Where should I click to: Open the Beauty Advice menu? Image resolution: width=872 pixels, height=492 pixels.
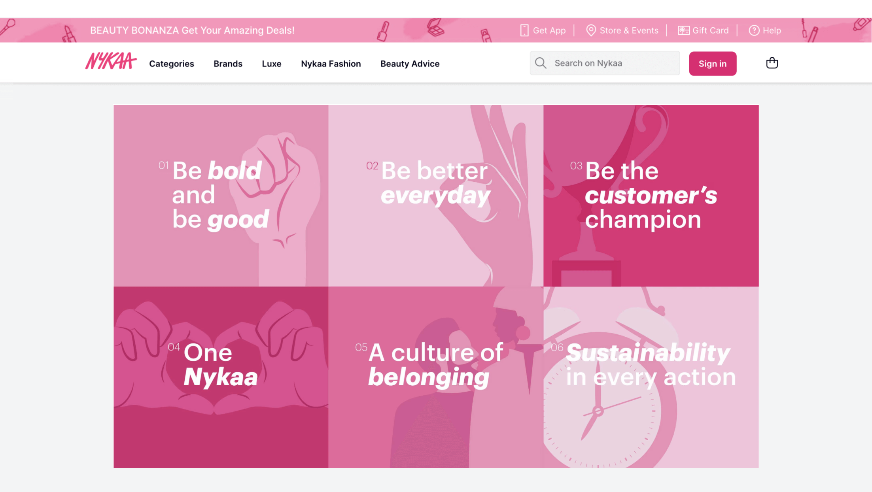(410, 64)
